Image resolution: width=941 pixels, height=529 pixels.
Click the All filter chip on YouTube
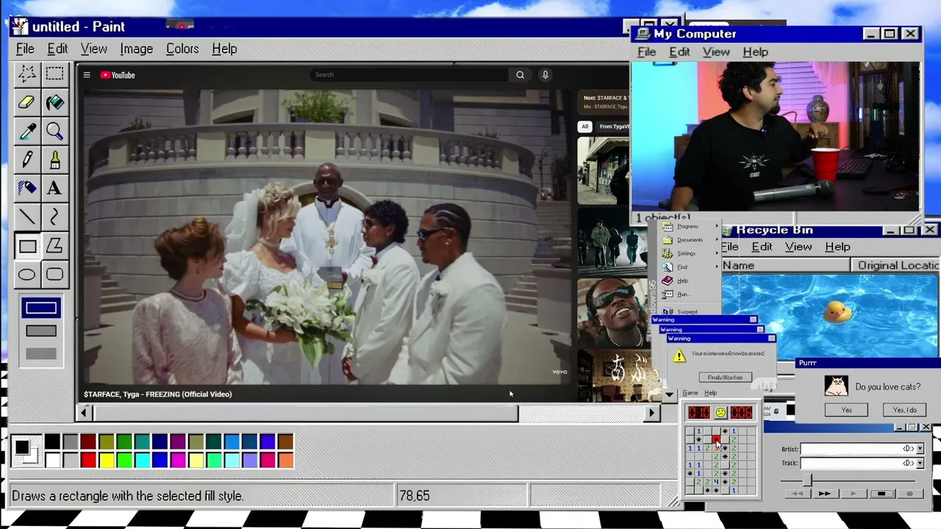[x=584, y=126]
